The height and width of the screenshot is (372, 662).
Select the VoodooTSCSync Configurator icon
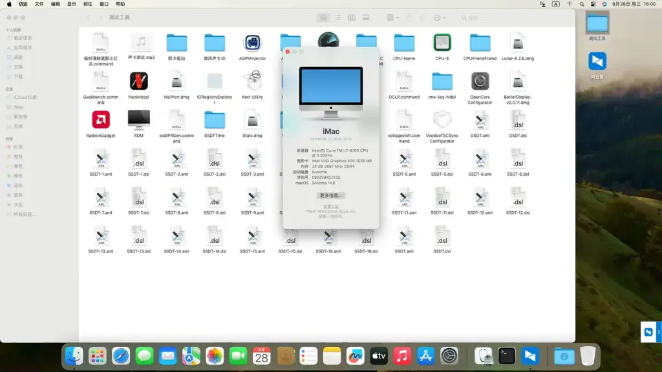tap(442, 119)
